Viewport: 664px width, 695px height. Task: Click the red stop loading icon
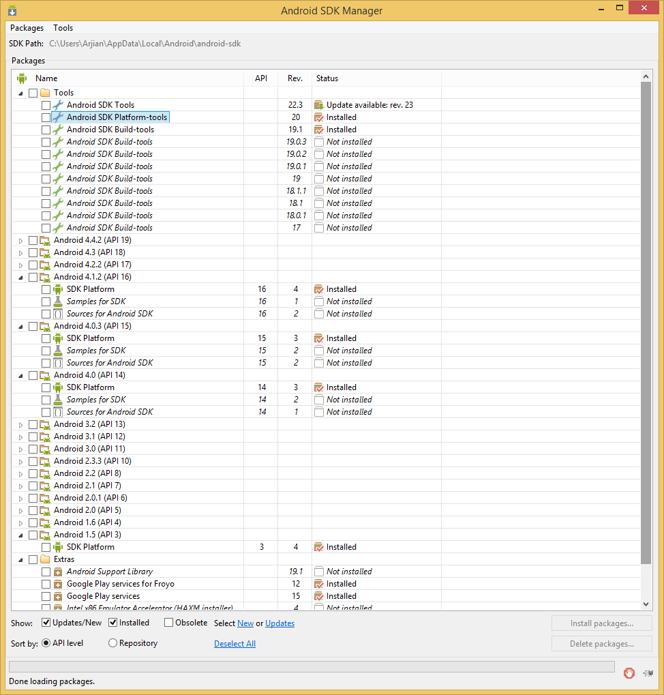(x=629, y=673)
